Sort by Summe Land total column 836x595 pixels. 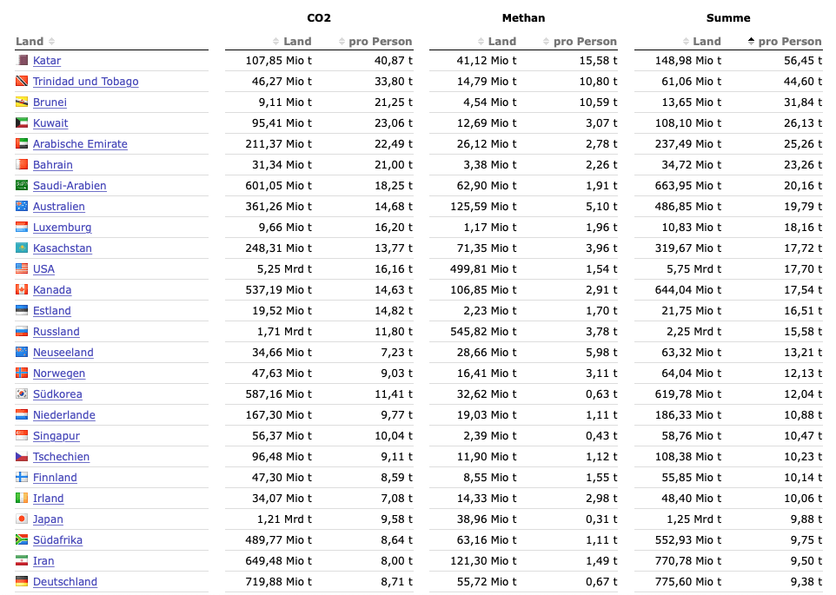[x=701, y=42]
